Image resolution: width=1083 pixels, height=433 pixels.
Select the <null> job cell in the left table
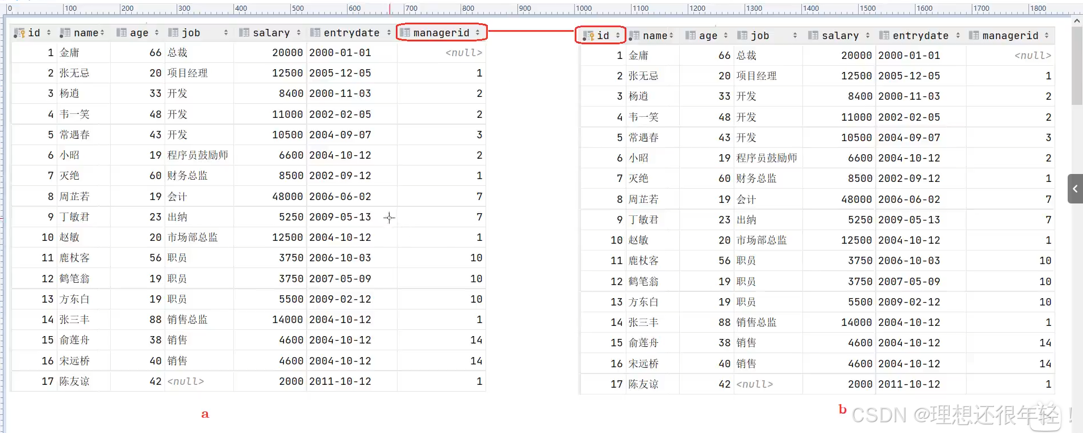(x=186, y=381)
